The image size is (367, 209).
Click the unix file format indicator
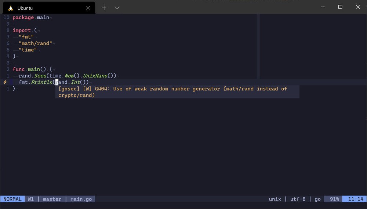(x=275, y=199)
